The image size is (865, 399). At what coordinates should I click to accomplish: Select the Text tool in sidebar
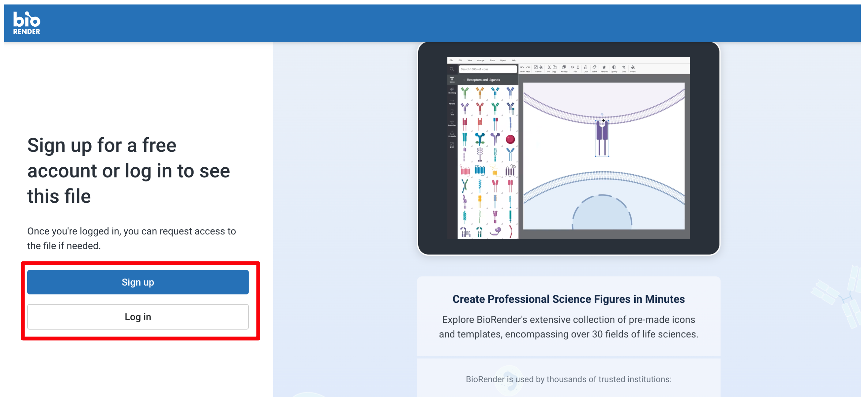point(452,112)
